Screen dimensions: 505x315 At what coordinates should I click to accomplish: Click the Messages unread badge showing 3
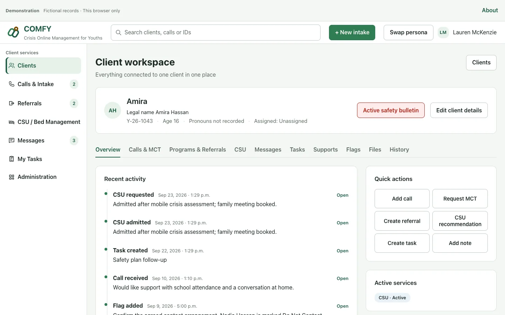(74, 140)
